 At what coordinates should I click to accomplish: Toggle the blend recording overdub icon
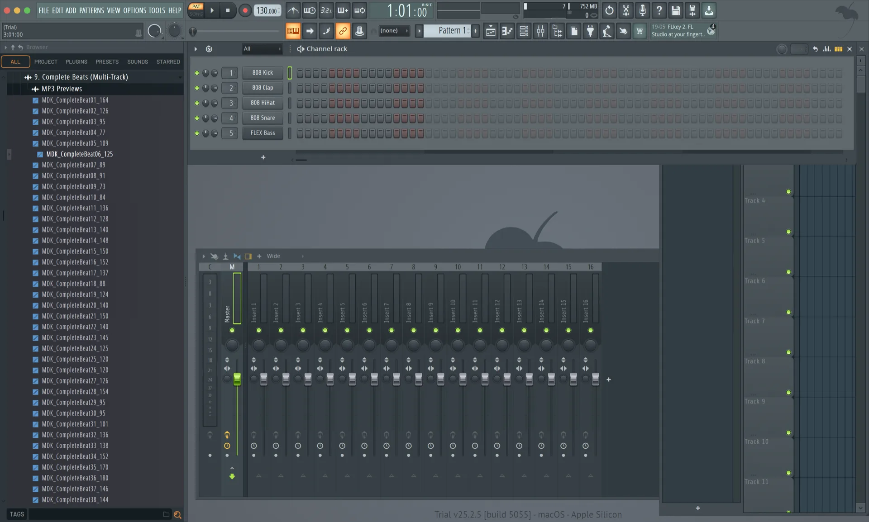click(x=343, y=10)
